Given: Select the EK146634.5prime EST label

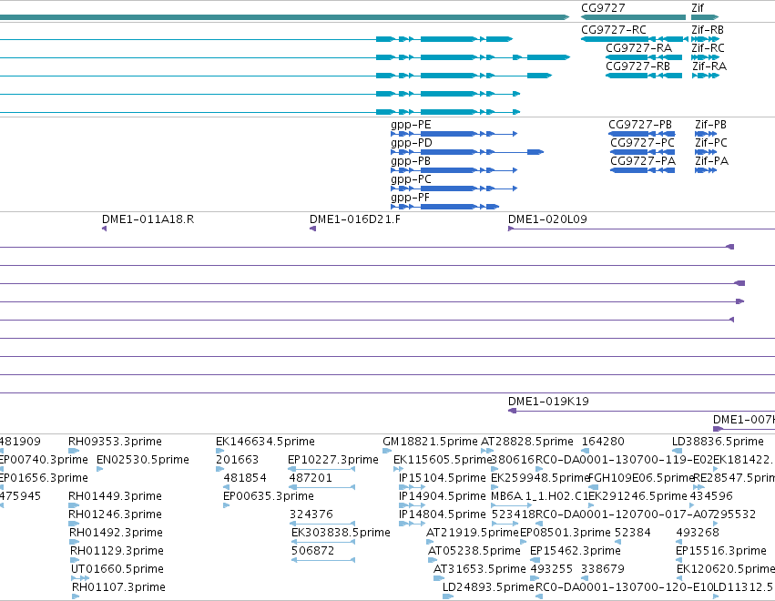Looking at the screenshot, I should click(265, 442).
